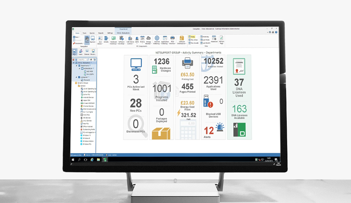Open the Activity tool
Image resolution: width=351 pixels, height=203 pixels.
(x=105, y=39)
